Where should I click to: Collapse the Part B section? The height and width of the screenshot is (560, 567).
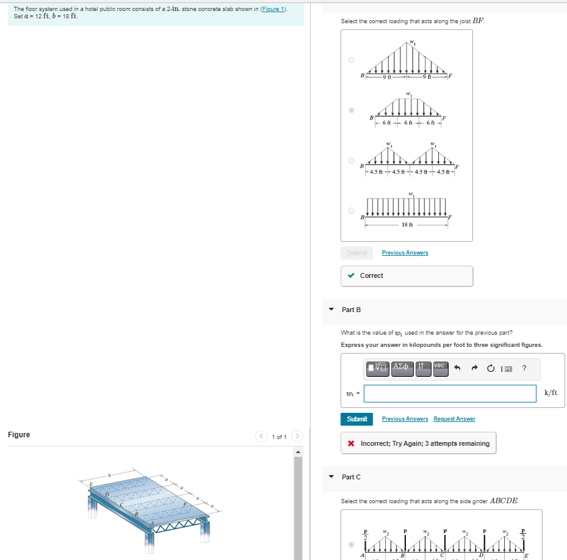[331, 309]
